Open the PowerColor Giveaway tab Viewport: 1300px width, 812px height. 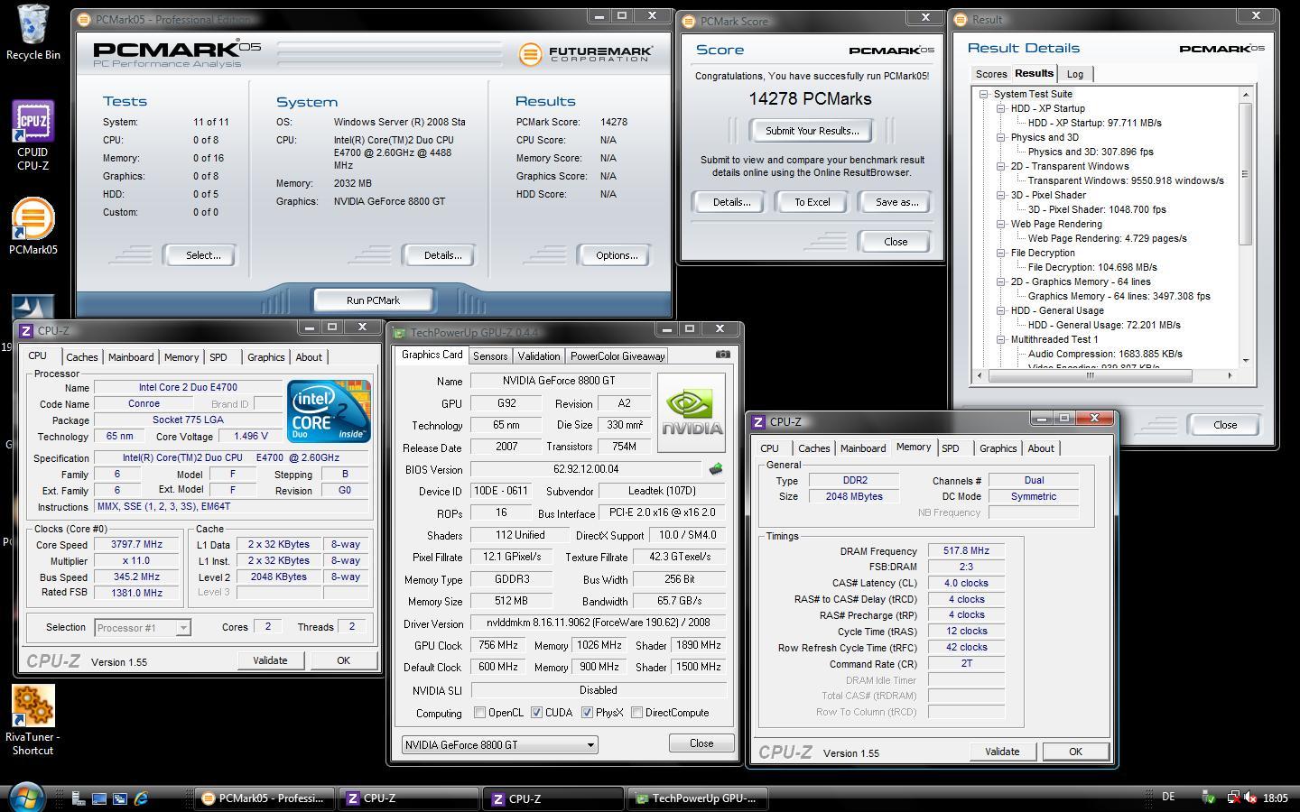(617, 356)
